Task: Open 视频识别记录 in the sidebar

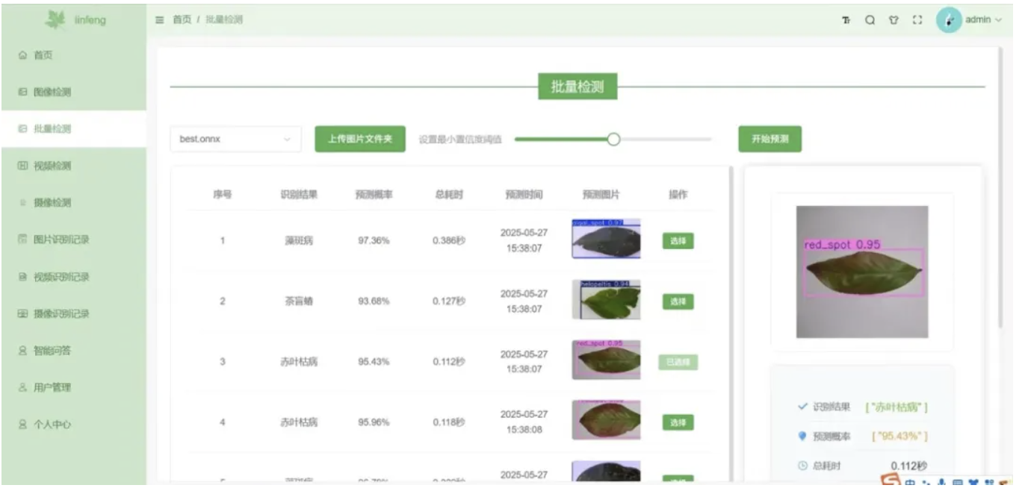Action: [x=73, y=277]
